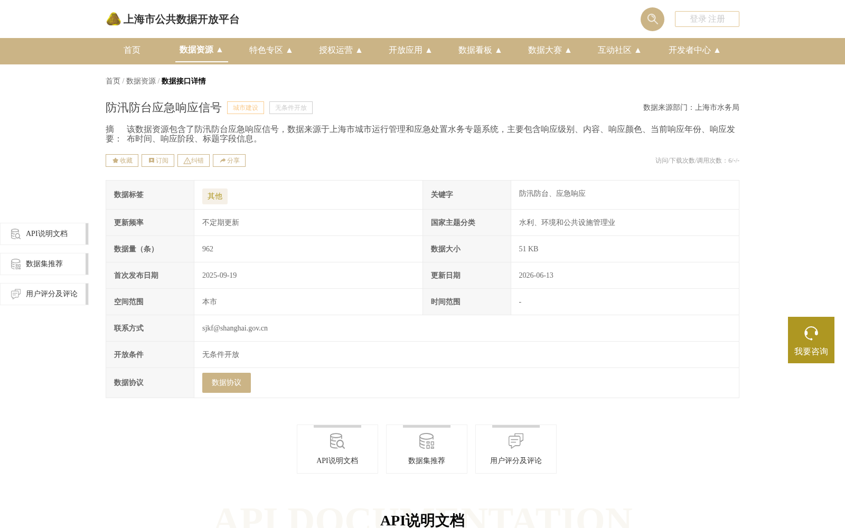
Task: Click the 访问/下载次数/调用次数 counter text
Action: point(697,161)
